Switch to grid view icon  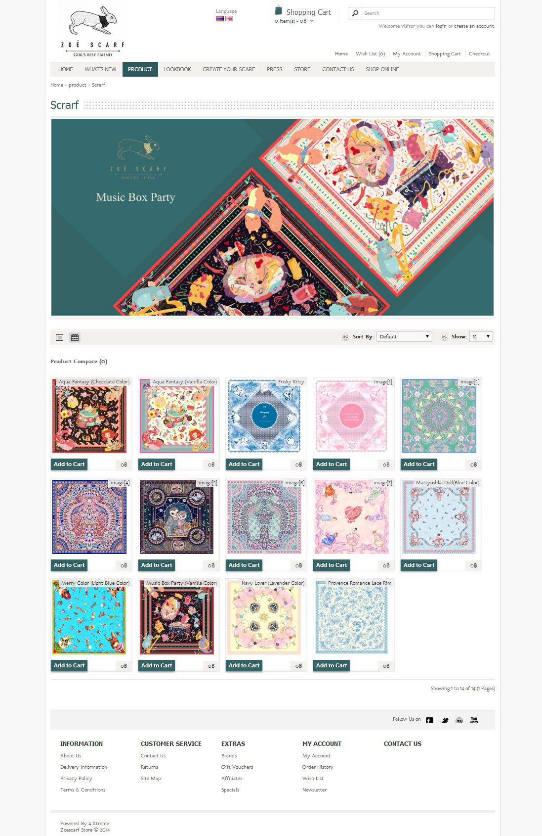pyautogui.click(x=75, y=337)
